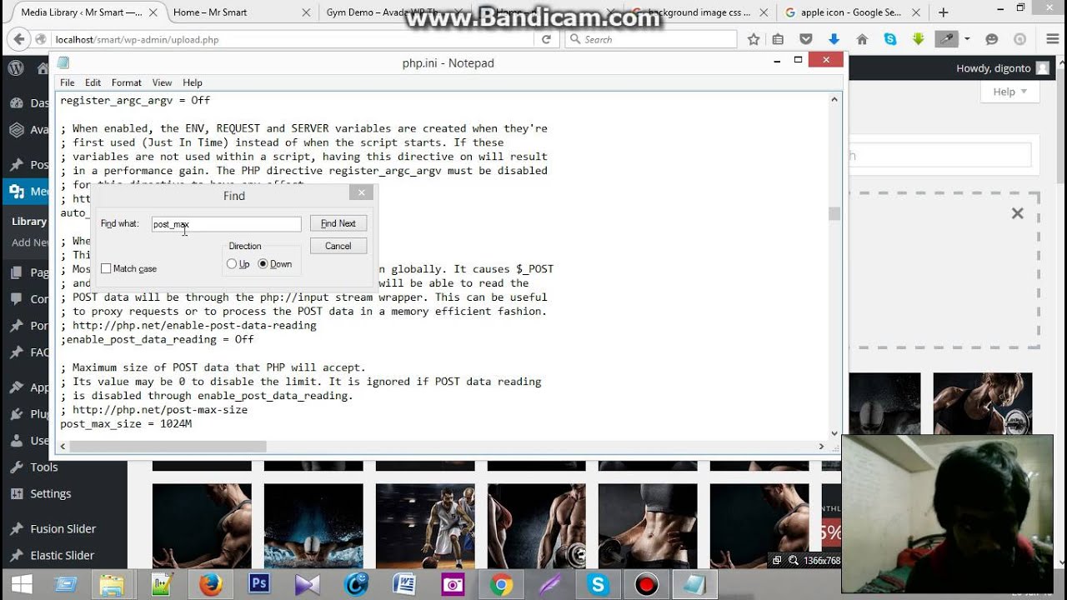The width and height of the screenshot is (1067, 600).
Task: Open Windows Start menu
Action: click(x=22, y=584)
